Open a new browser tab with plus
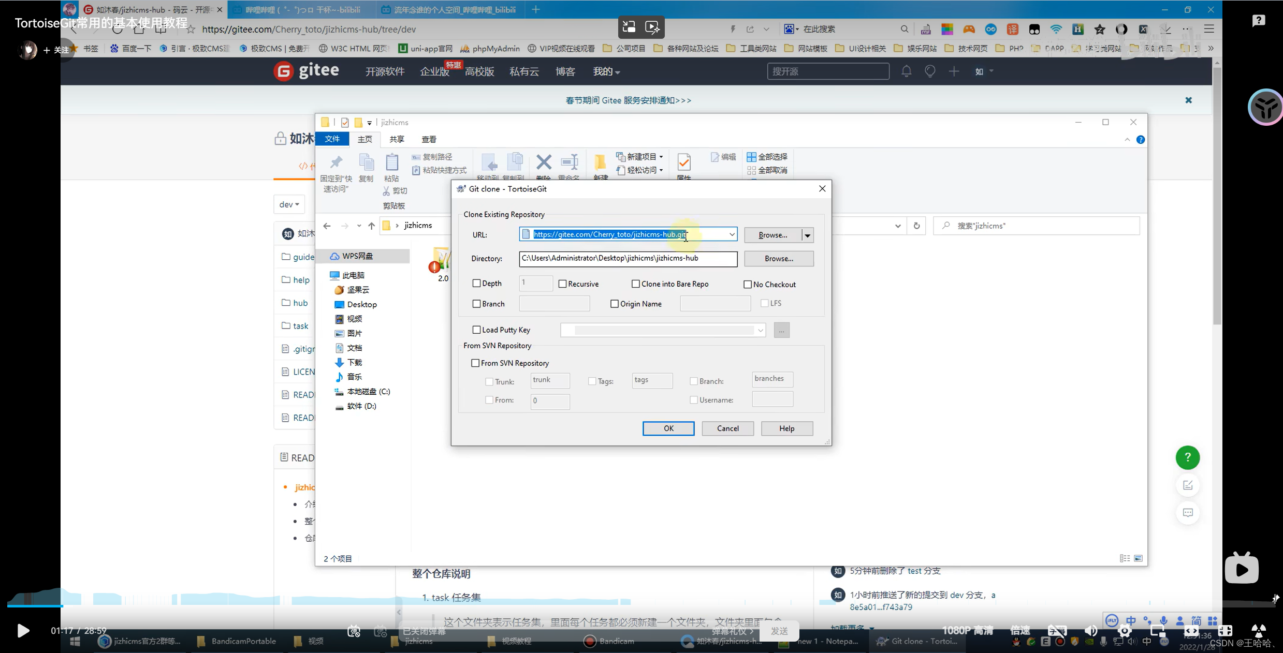 pyautogui.click(x=536, y=9)
